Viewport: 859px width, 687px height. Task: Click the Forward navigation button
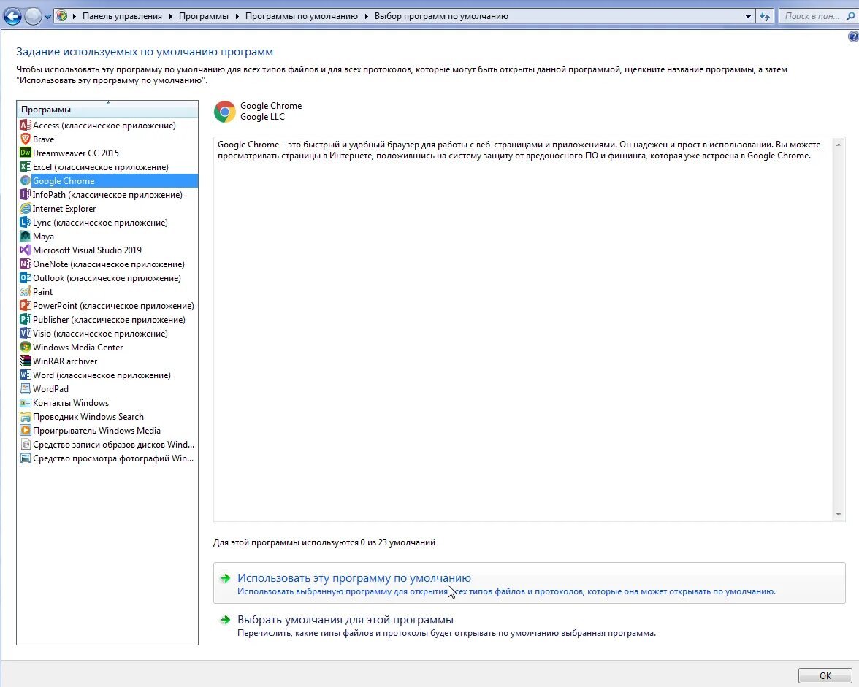coord(34,16)
